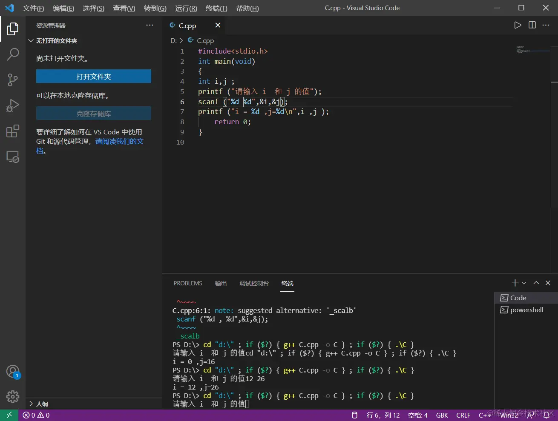This screenshot has height=421, width=558.
Task: Open Run and Debug view icon
Action: click(13, 105)
